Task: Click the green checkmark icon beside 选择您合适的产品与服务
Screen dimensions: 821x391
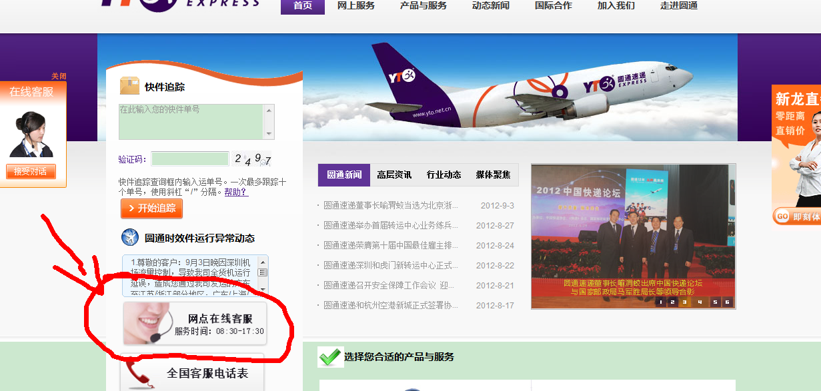Action: [x=330, y=357]
